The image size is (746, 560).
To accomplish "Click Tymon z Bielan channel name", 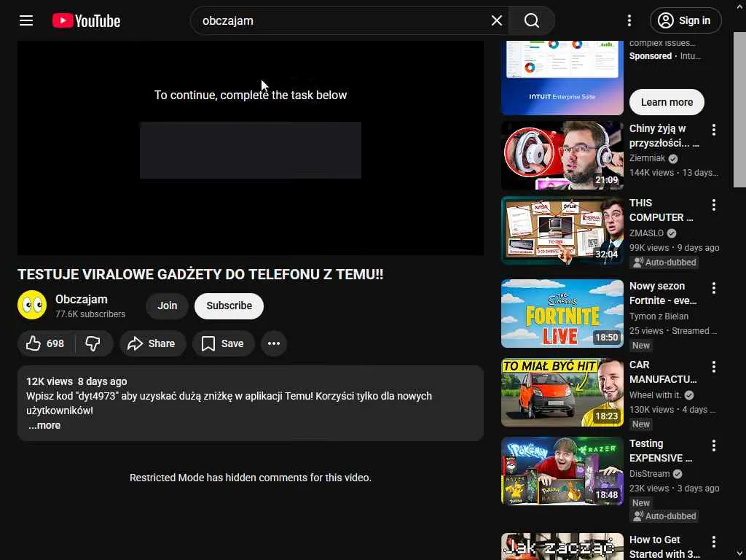I will pyautogui.click(x=659, y=316).
